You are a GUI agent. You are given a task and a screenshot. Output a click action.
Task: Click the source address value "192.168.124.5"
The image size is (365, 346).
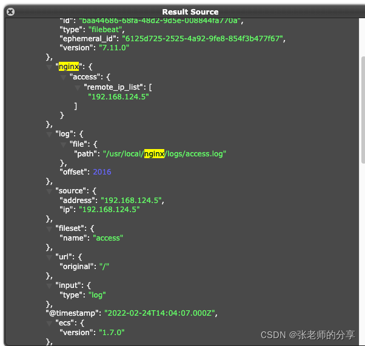[x=132, y=201]
